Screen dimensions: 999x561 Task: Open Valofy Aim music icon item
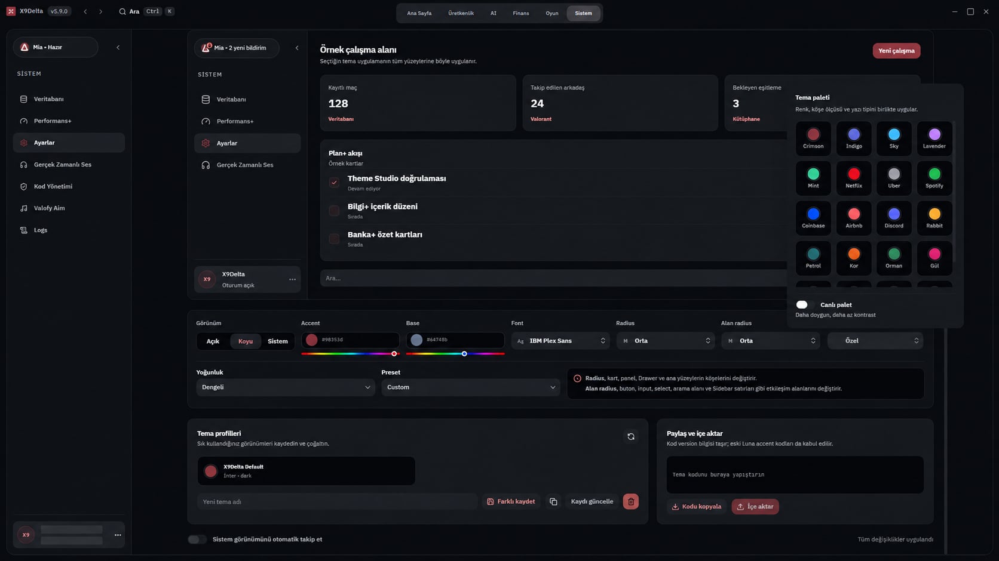click(69, 208)
